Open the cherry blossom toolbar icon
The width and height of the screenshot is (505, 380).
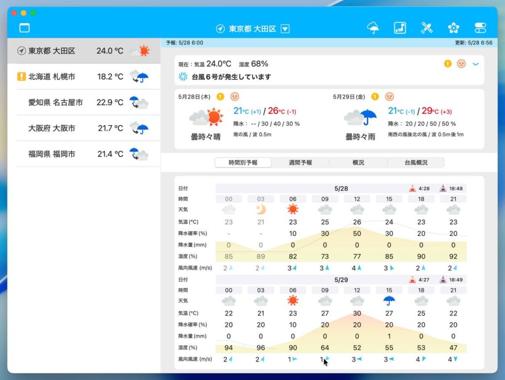454,28
